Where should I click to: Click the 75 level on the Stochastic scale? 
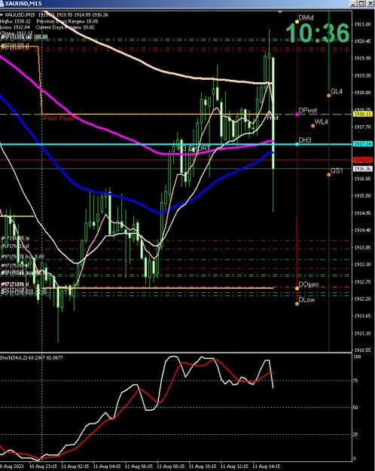point(355,381)
